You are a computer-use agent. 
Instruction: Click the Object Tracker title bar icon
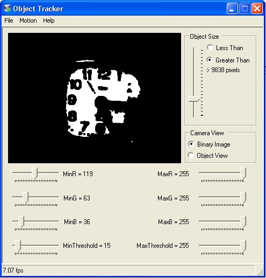tap(7, 9)
